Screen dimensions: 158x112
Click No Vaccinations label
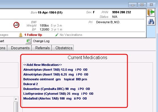point(71,35)
